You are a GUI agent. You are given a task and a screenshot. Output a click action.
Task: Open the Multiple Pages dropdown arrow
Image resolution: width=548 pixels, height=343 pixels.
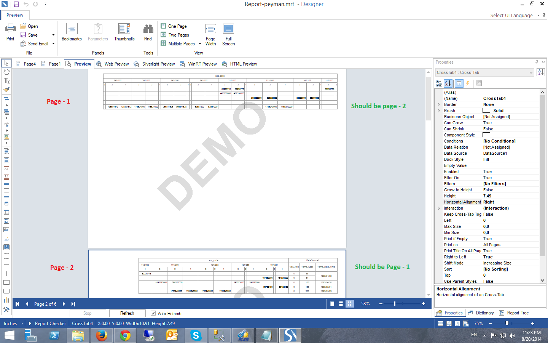200,44
